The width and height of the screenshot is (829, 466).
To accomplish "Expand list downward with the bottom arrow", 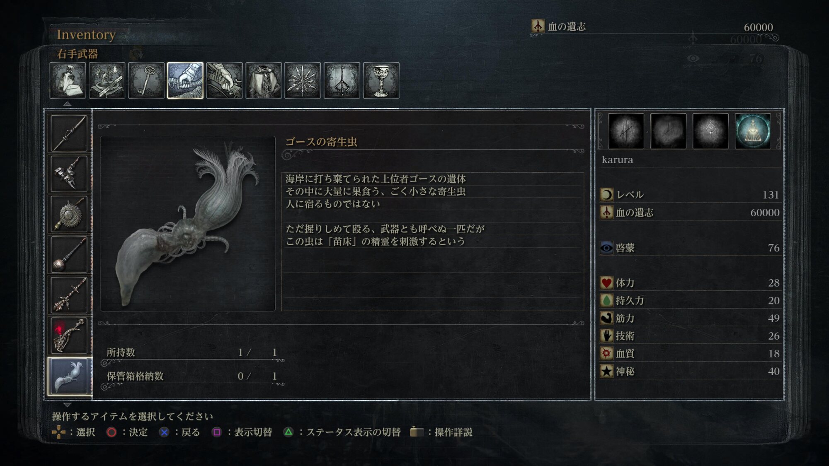I will [67, 405].
